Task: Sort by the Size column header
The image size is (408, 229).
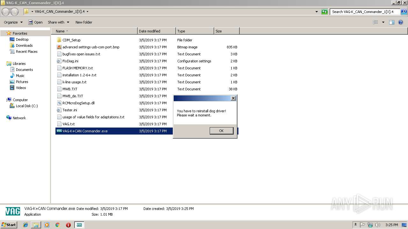Action: (x=227, y=31)
